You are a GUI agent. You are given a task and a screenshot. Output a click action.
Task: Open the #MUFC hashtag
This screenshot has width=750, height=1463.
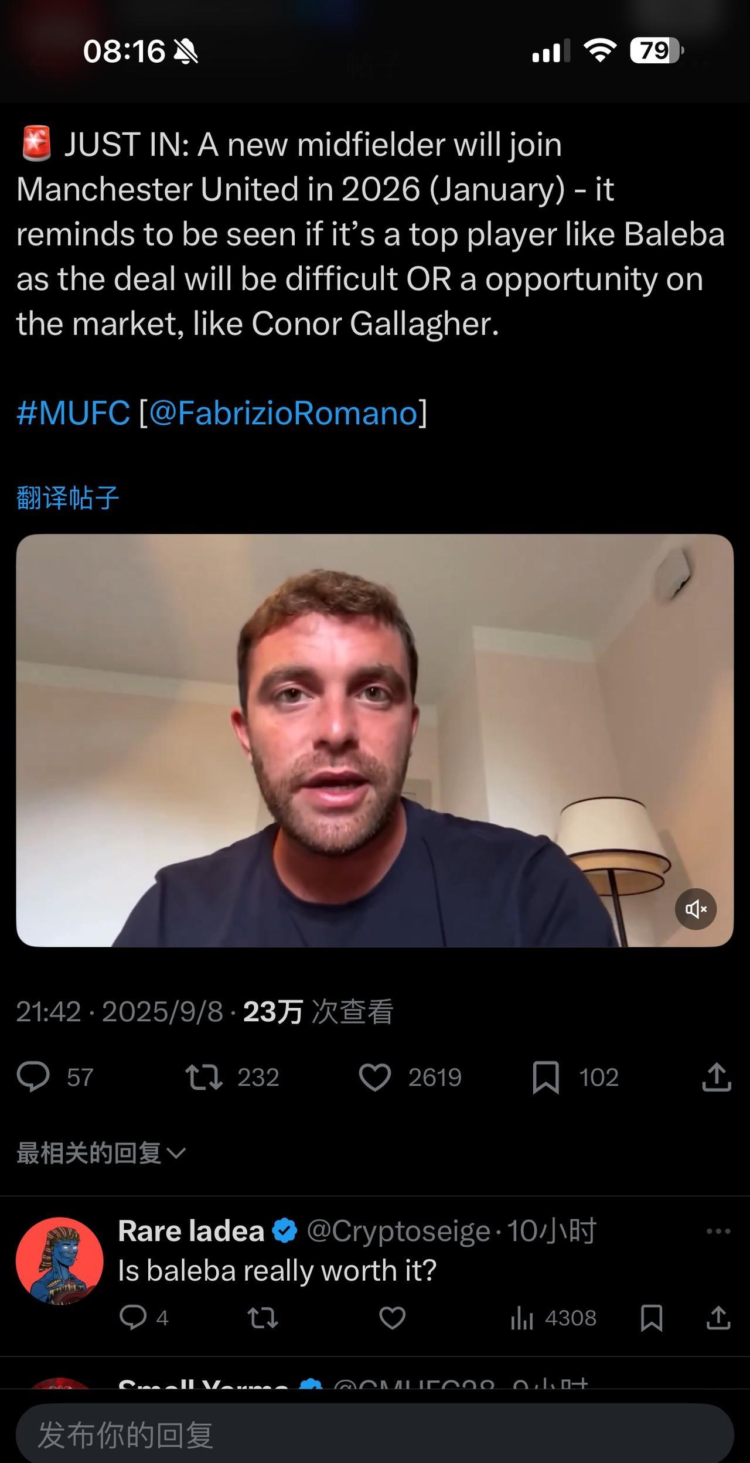click(x=73, y=412)
